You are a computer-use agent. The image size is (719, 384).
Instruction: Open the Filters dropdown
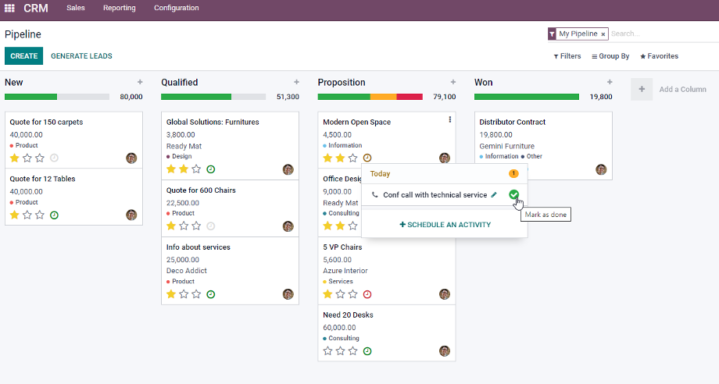click(567, 56)
